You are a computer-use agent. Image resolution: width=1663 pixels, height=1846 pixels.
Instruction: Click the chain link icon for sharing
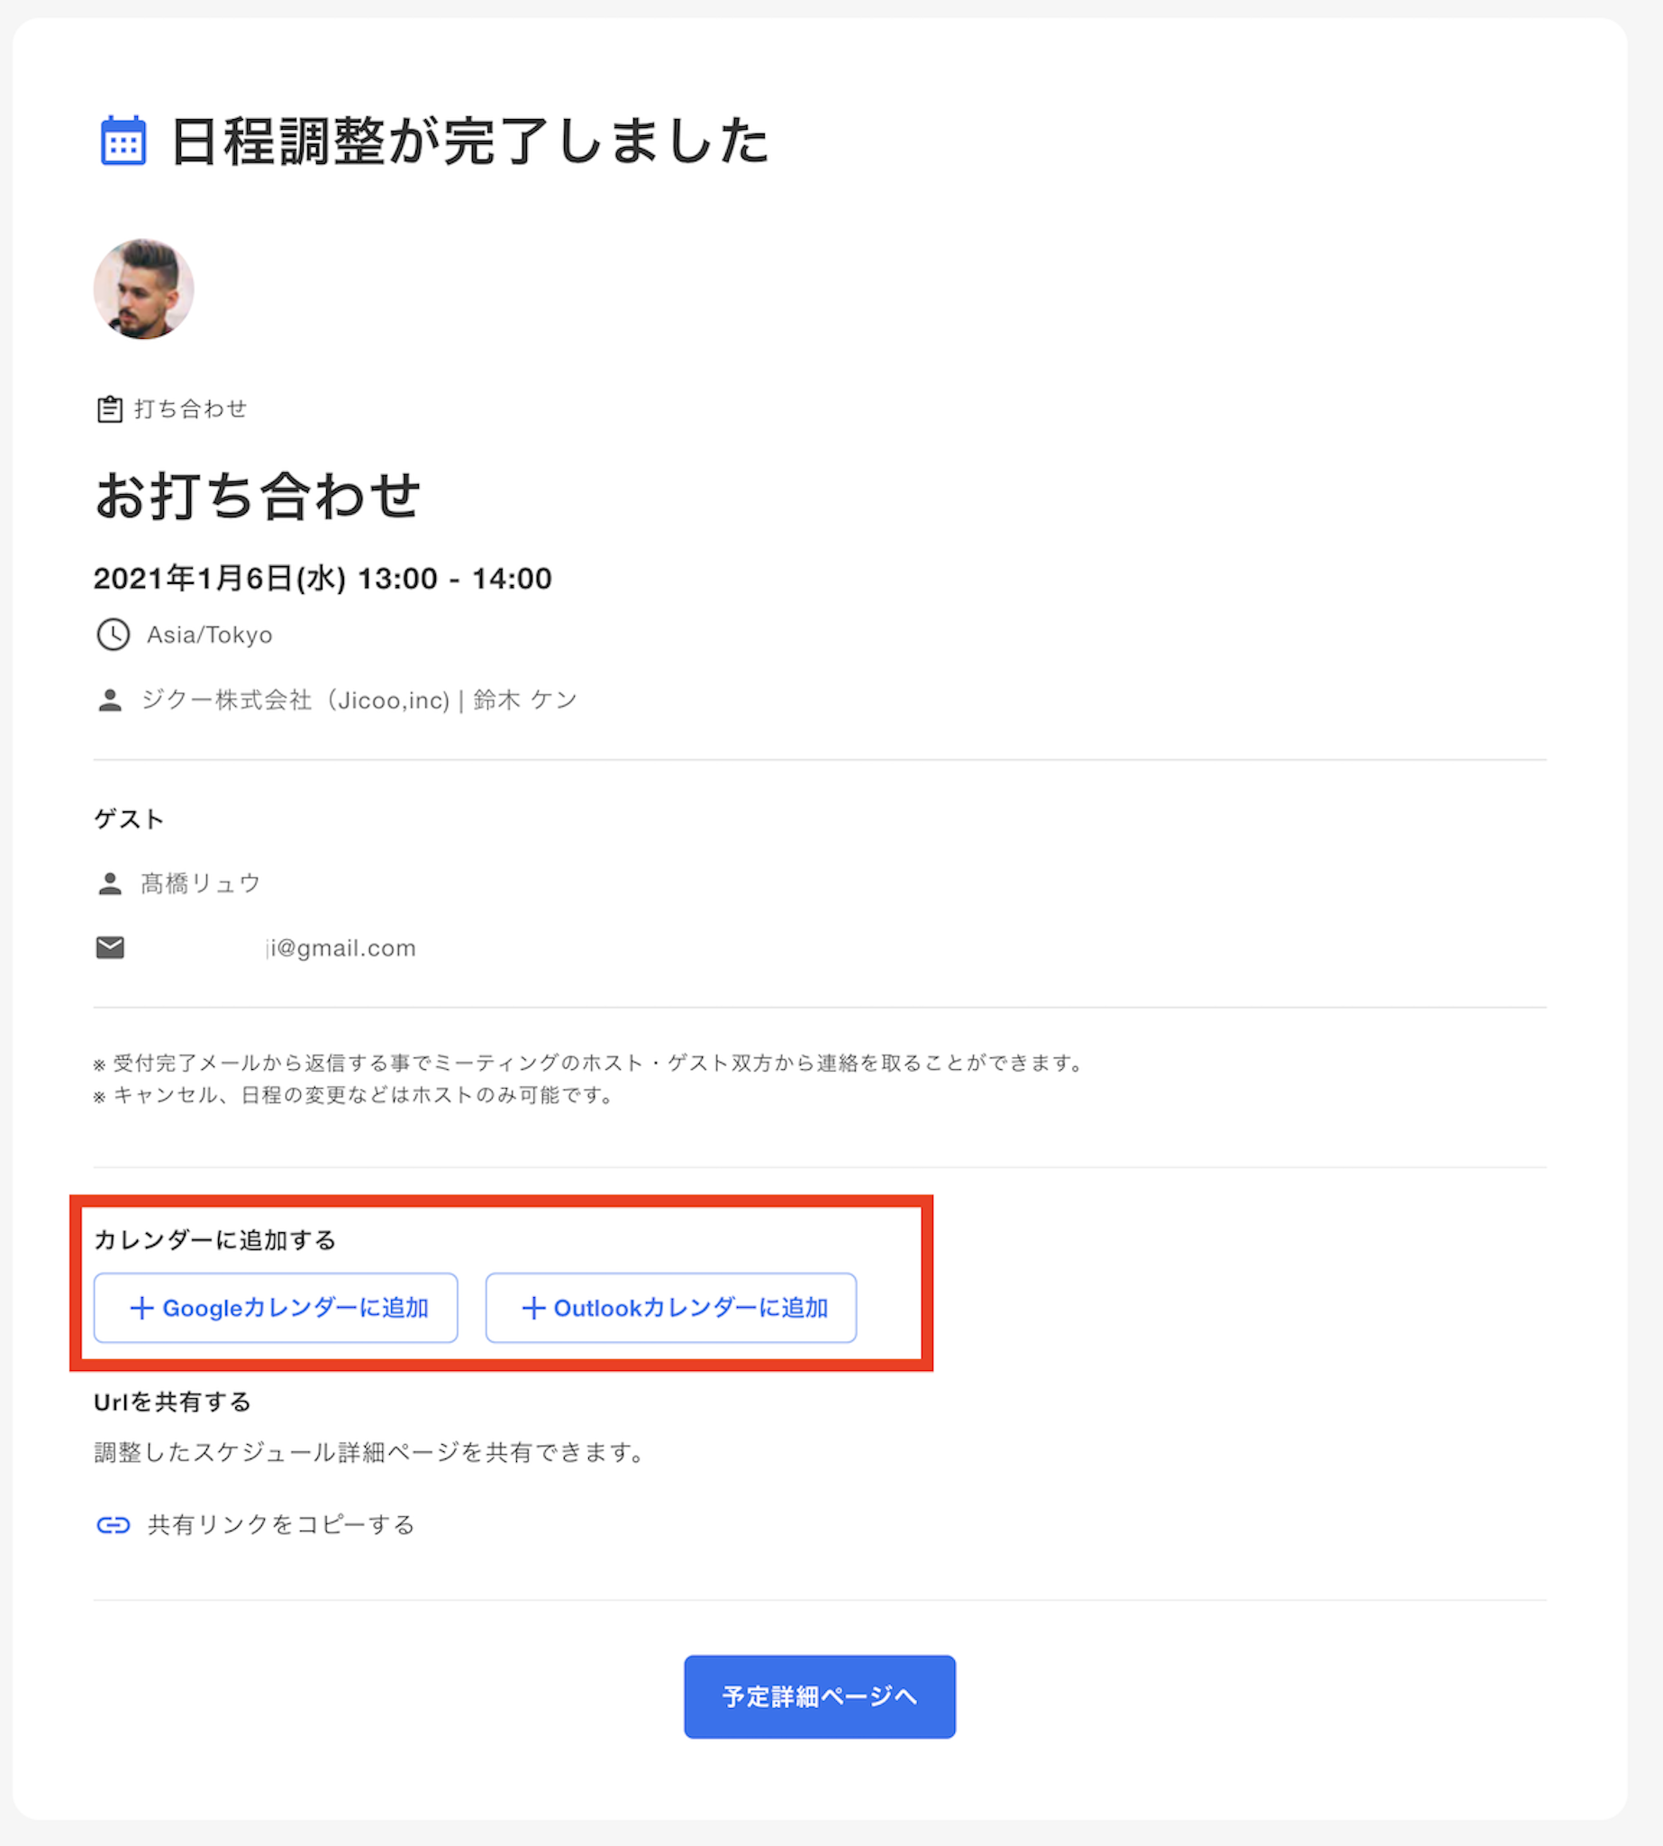pos(114,1524)
